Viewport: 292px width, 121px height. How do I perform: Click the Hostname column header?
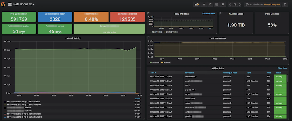(189, 72)
